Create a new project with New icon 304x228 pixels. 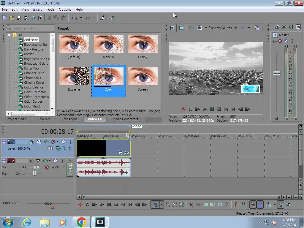coord(4,18)
